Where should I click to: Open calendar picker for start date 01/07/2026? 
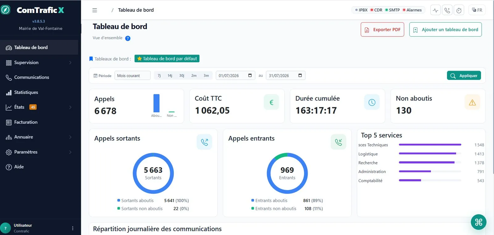coord(250,75)
